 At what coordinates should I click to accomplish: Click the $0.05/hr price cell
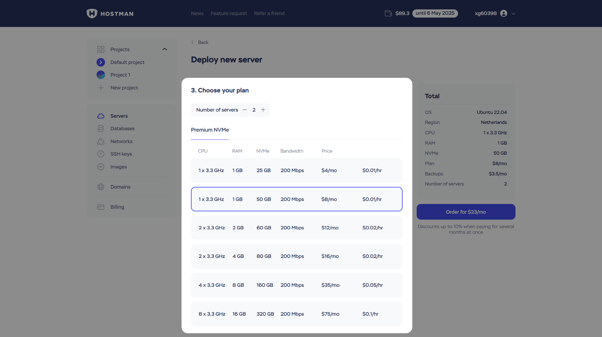point(372,285)
